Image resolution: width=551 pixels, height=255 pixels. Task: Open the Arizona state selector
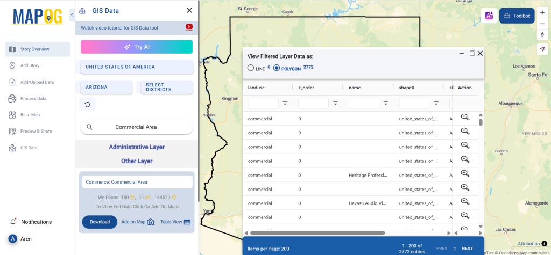click(x=106, y=87)
